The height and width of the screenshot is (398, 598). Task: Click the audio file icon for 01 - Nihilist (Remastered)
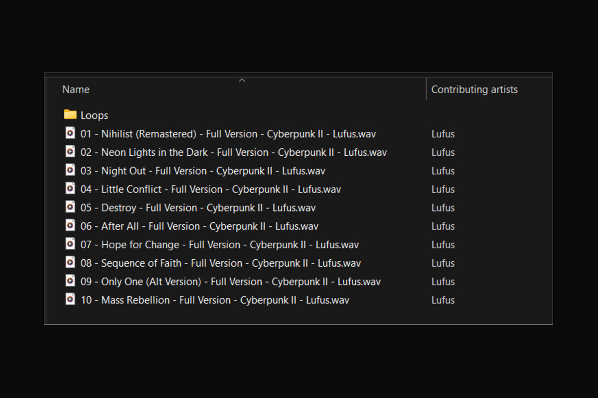[x=70, y=133]
